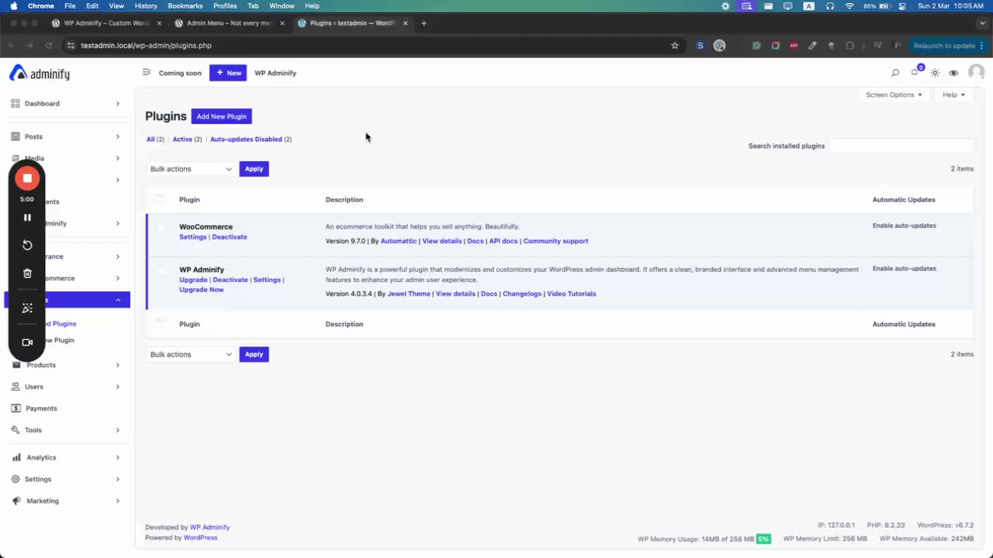Click the top Apply button
This screenshot has height=558, width=993.
[254, 169]
